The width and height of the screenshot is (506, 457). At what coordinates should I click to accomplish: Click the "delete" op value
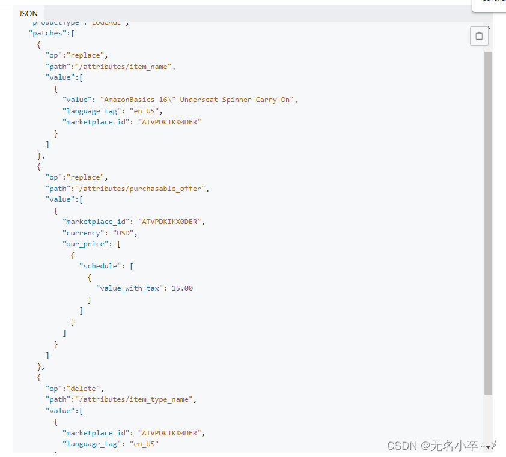tap(86, 388)
